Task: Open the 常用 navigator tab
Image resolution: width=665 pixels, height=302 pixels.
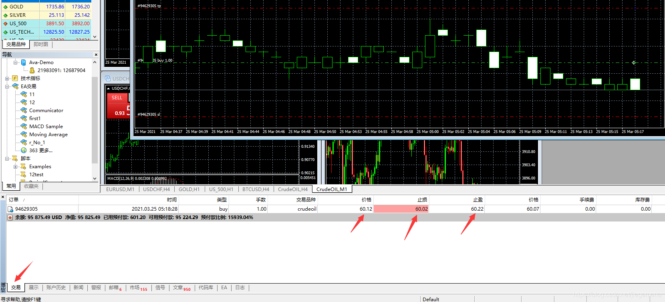Action: pos(11,186)
